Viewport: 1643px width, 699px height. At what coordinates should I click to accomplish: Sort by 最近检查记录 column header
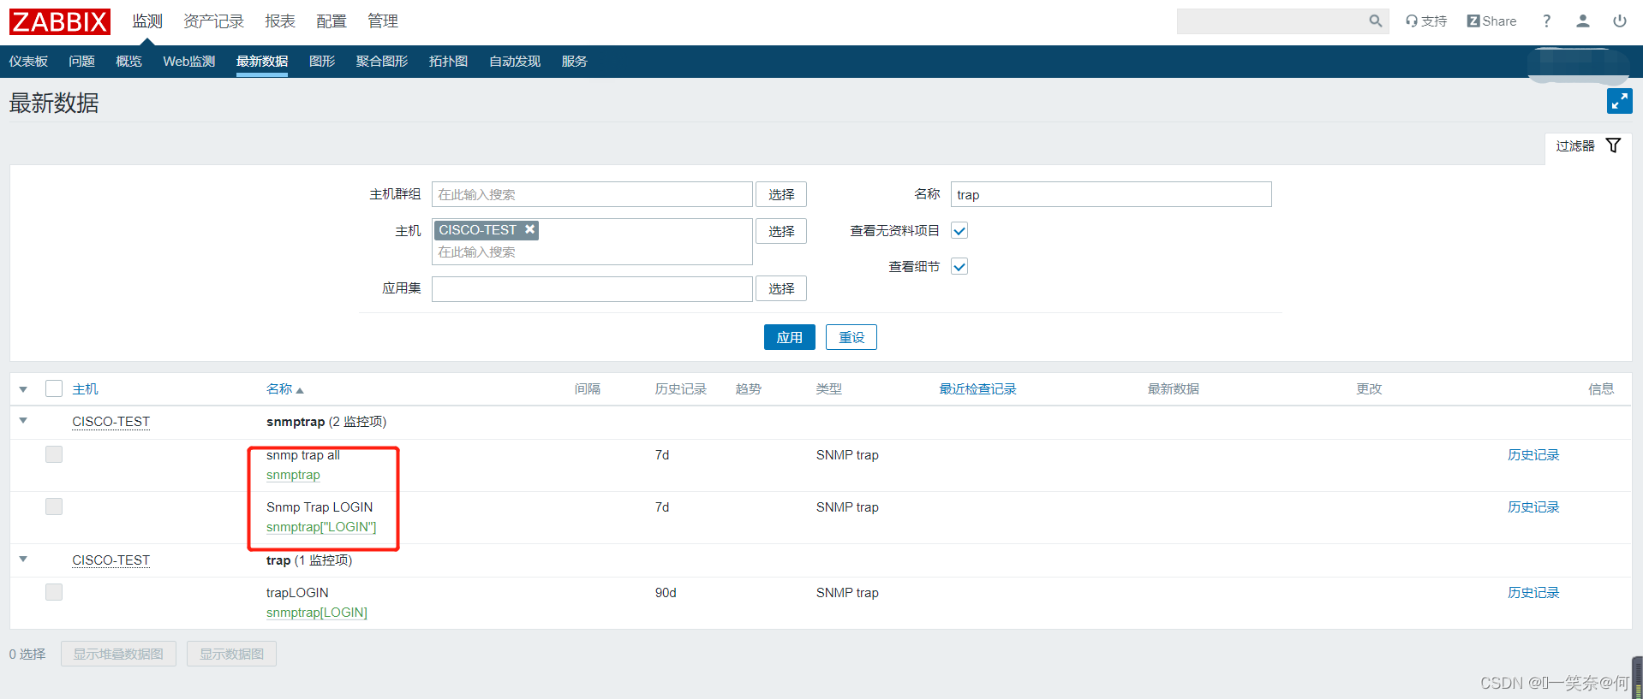(x=977, y=389)
